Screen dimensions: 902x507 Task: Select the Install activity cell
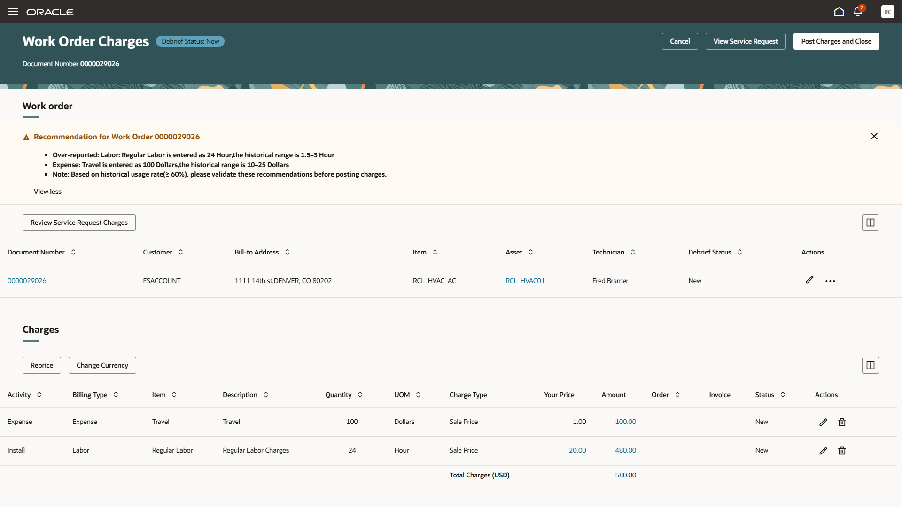(x=16, y=450)
